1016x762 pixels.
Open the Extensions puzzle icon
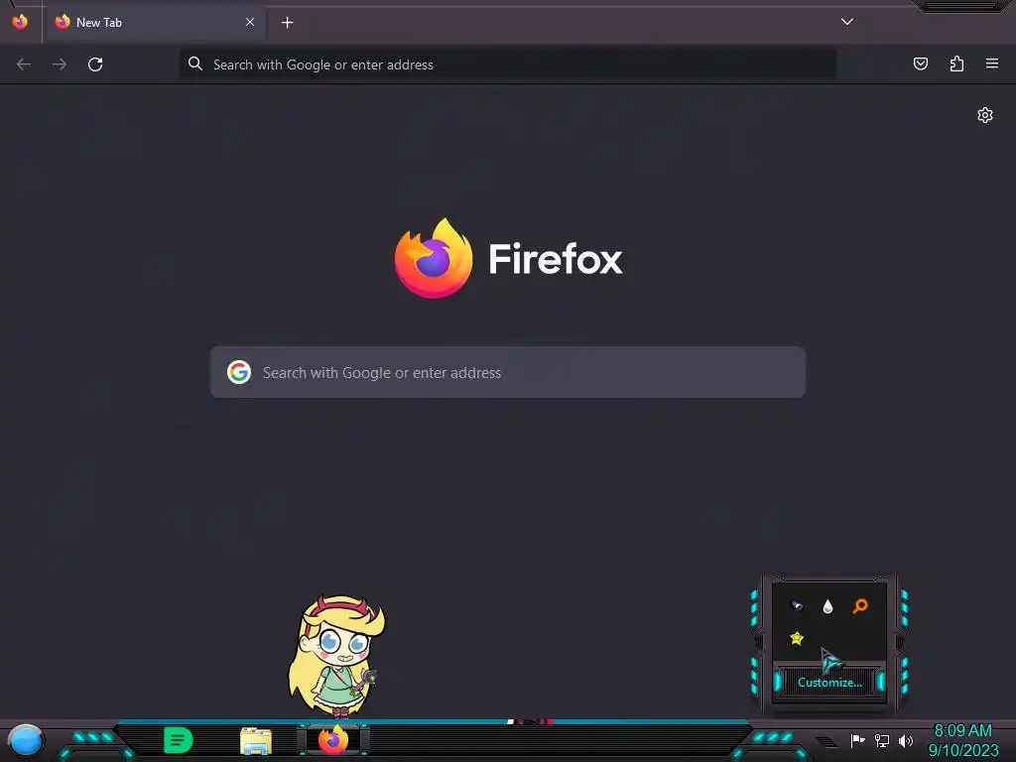(x=956, y=63)
